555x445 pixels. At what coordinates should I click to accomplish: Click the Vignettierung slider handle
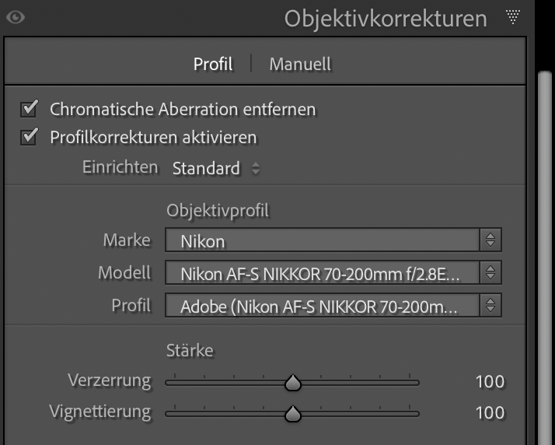pyautogui.click(x=293, y=414)
